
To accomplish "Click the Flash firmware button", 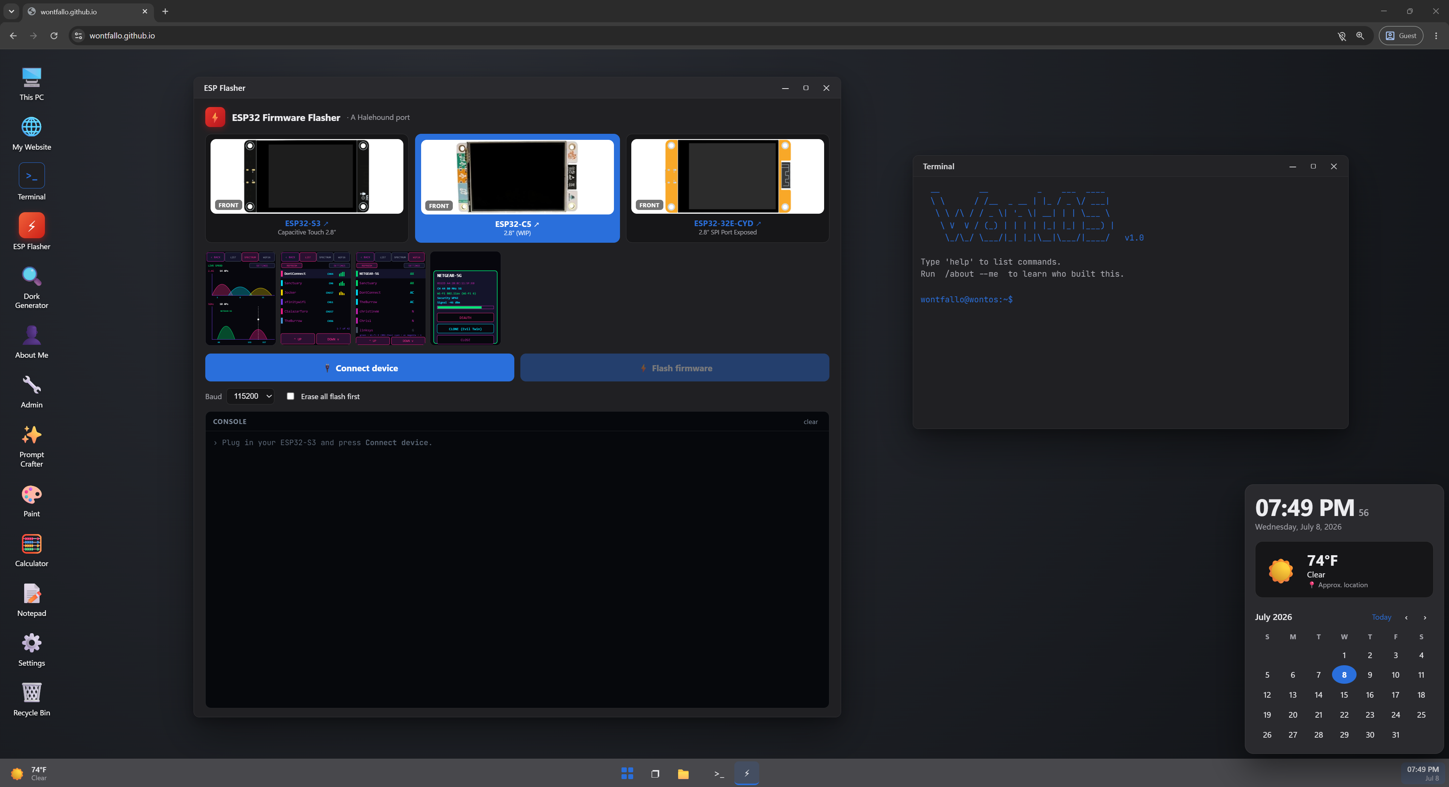I will [x=674, y=368].
